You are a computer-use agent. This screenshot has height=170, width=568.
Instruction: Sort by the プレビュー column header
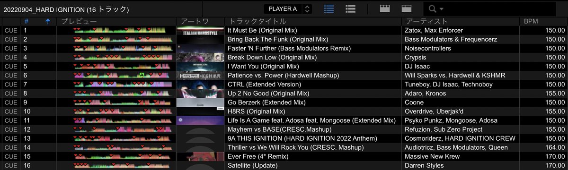click(79, 21)
